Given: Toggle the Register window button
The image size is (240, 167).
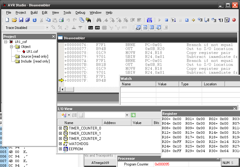Looking at the screenshot, I should point(145,28).
